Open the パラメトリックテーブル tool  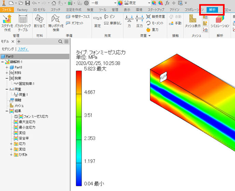[x=23, y=23]
